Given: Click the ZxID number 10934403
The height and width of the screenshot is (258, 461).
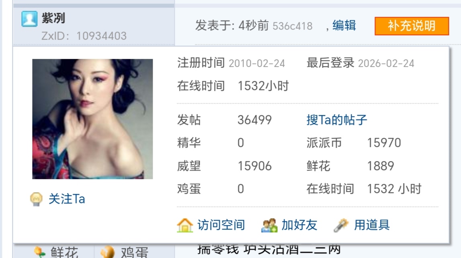Looking at the screenshot, I should pos(101,36).
